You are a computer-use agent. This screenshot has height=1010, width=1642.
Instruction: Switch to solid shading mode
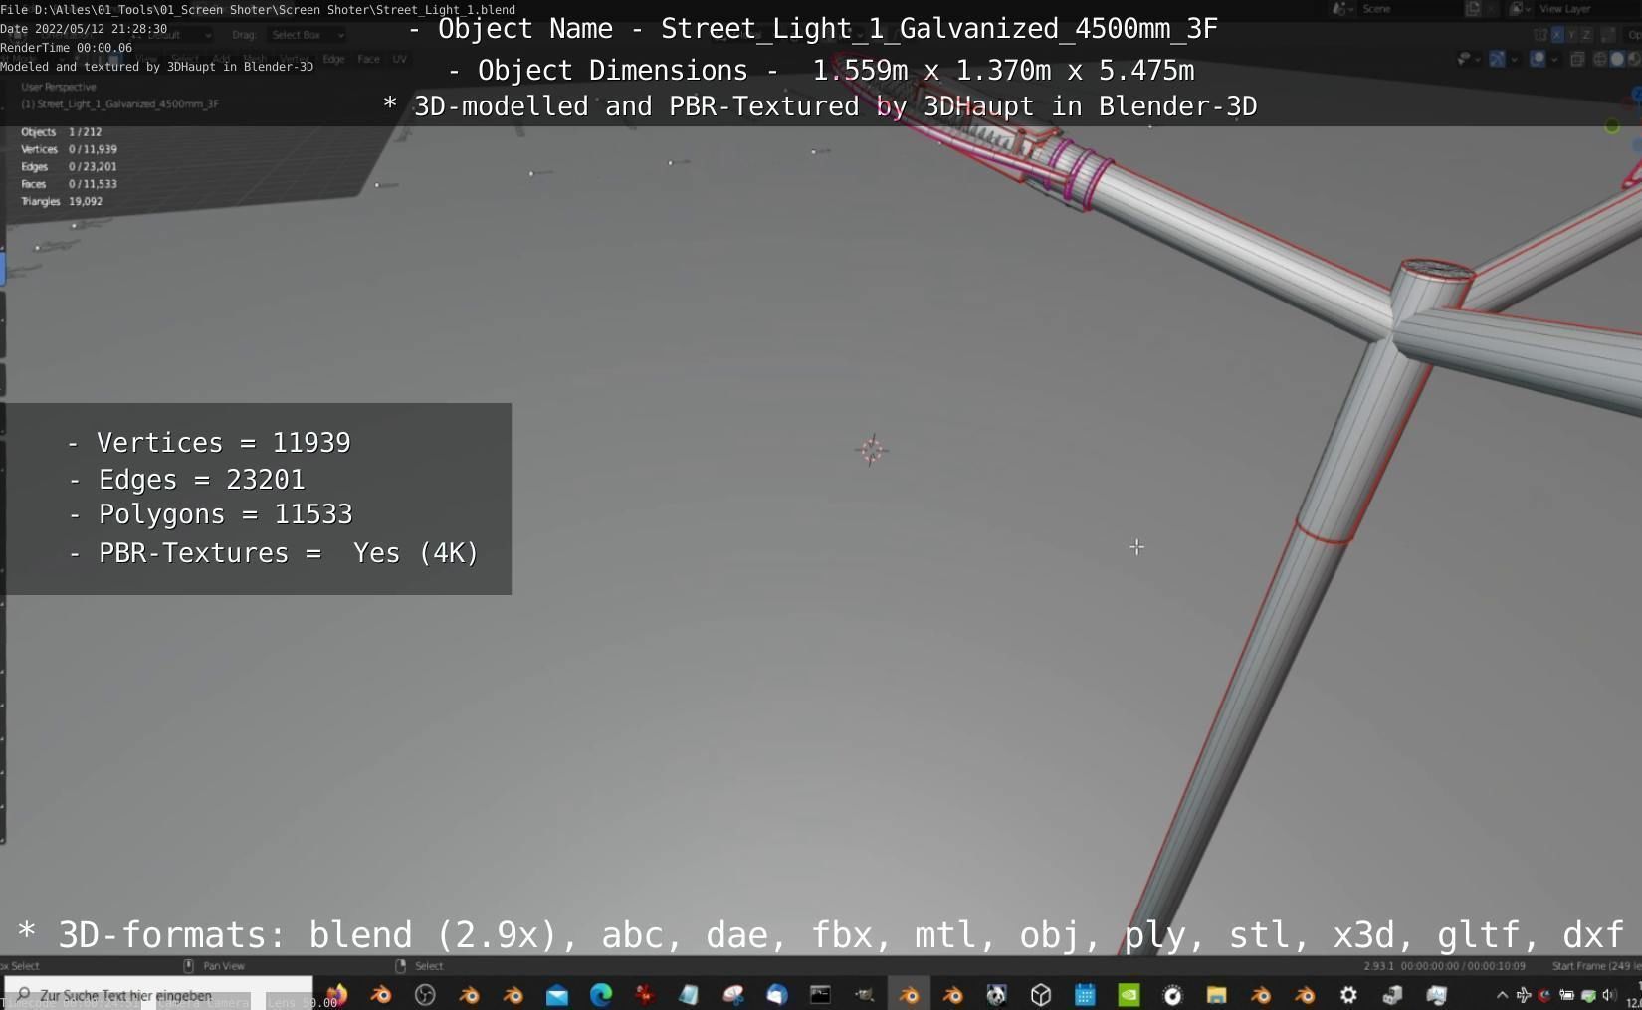1617,59
